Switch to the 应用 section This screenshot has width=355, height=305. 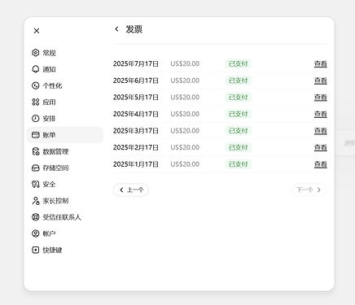[65, 102]
